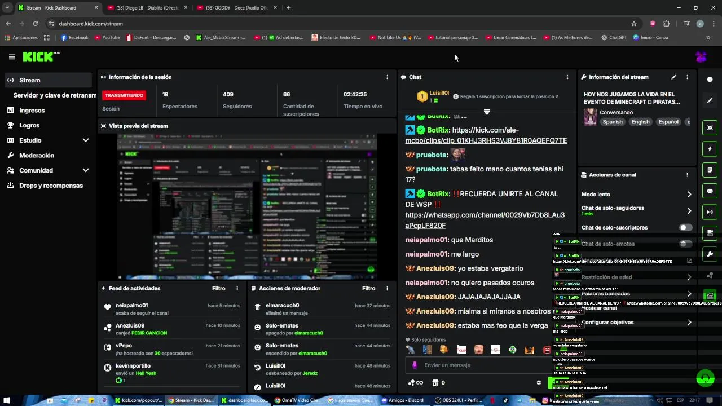722x406 pixels.
Task: Open the WhatsApp channel link in chat
Action: 485,220
